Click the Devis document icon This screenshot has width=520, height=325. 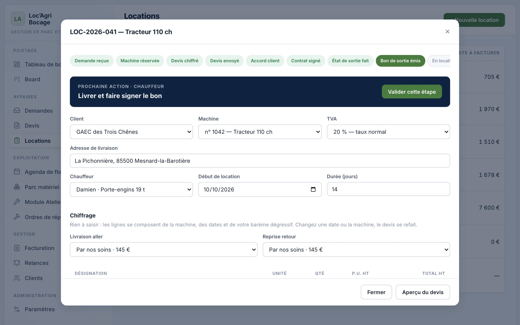coord(17,125)
